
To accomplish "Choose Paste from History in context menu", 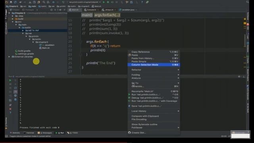I will click(154, 58).
